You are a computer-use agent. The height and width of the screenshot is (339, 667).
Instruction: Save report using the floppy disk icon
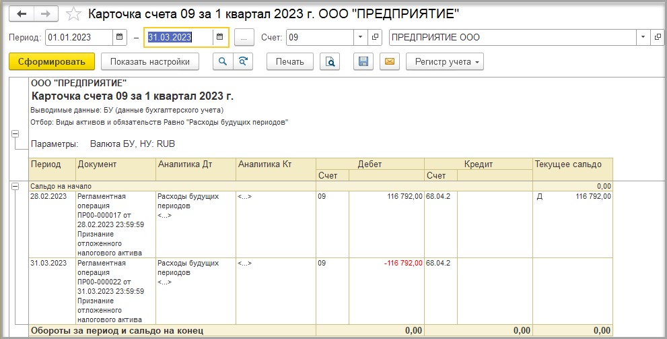363,62
